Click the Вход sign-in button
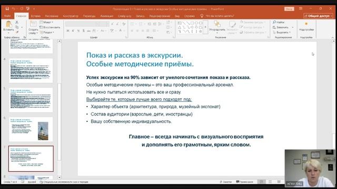 [289, 9]
